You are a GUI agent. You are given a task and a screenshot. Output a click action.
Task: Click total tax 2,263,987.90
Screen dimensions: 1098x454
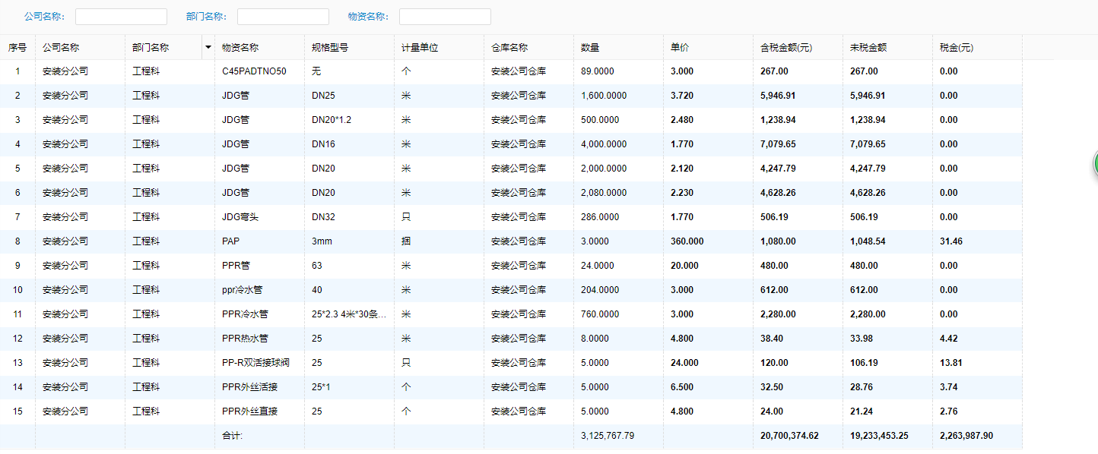click(x=966, y=436)
